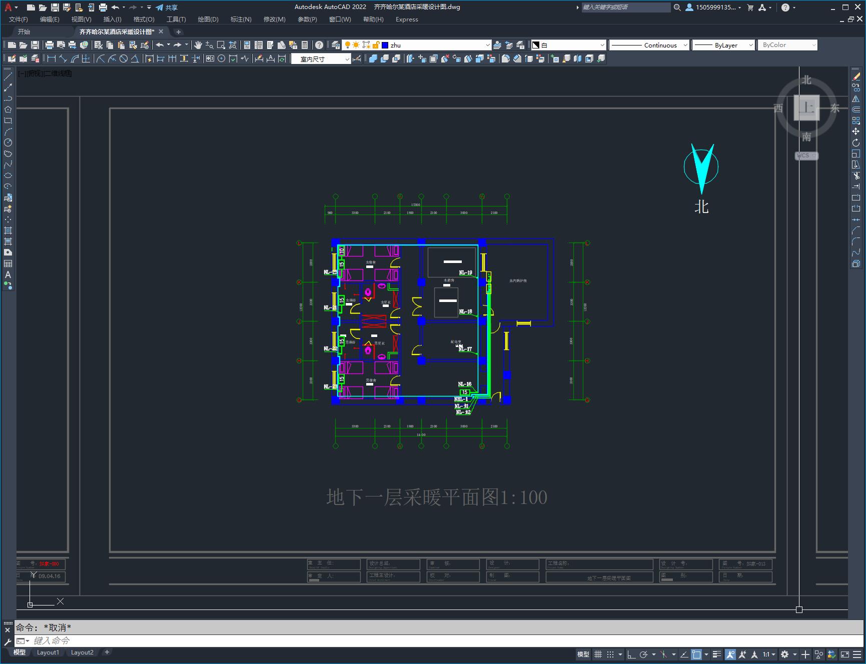Screen dimensions: 866x664
Task: Toggle drawing grid display
Action: [x=598, y=654]
